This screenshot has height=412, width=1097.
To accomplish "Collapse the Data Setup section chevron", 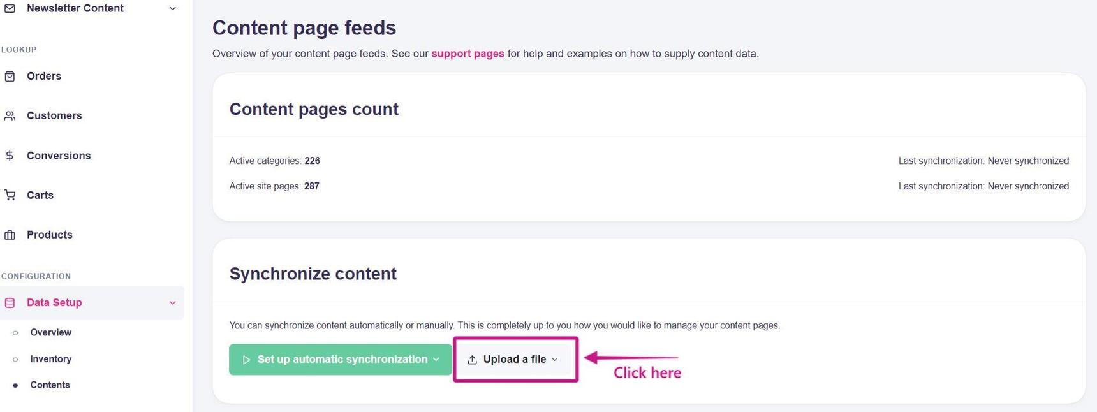I will (x=172, y=303).
